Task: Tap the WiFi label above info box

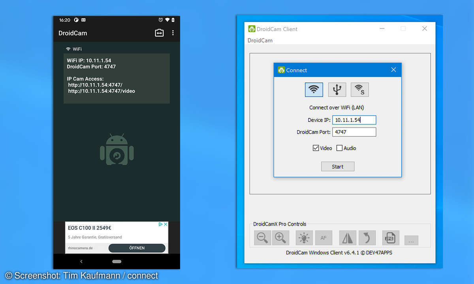Action: [77, 49]
